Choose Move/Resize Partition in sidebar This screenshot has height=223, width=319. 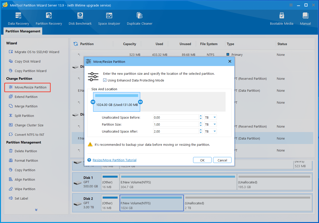(x=27, y=87)
